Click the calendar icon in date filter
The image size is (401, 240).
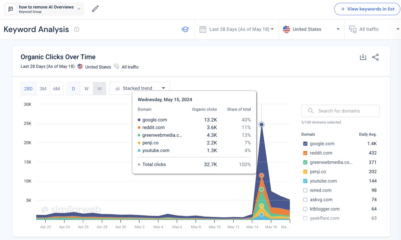coord(203,29)
